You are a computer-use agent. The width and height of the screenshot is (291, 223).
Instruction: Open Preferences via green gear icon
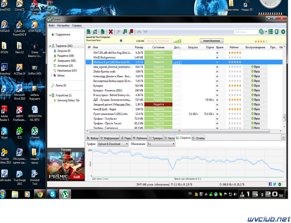[283, 32]
